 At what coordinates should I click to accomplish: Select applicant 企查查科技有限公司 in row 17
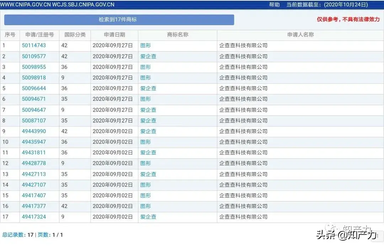pos(243,217)
